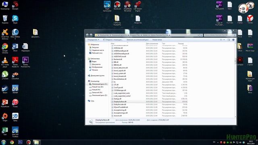Open the Google Chrome desktop shortcut
Viewport: 258px width, 145px height.
[5, 48]
